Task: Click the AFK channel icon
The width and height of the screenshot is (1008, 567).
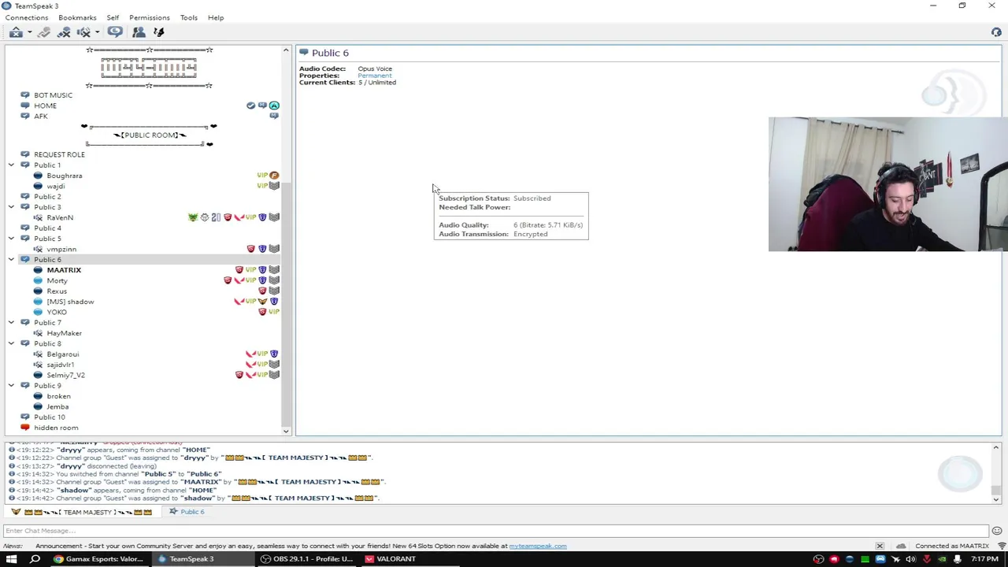Action: (x=25, y=117)
